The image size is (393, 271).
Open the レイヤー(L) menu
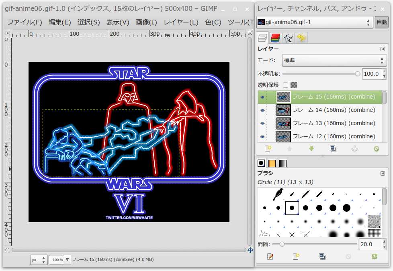[181, 22]
